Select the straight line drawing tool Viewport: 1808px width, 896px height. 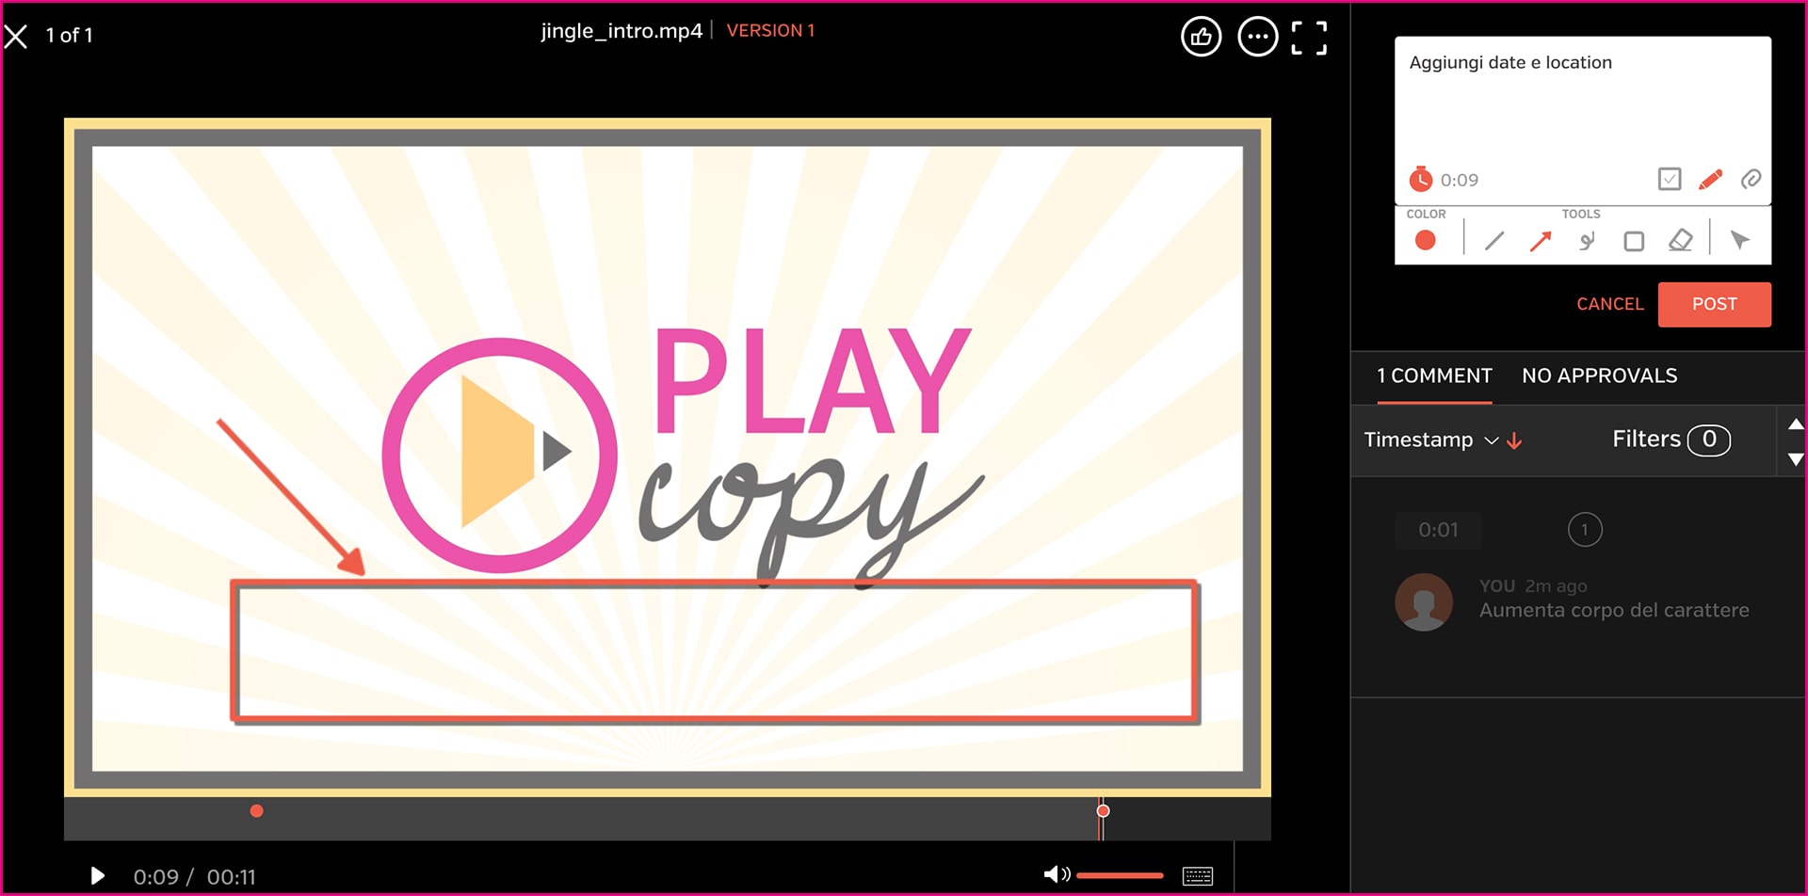click(x=1493, y=242)
